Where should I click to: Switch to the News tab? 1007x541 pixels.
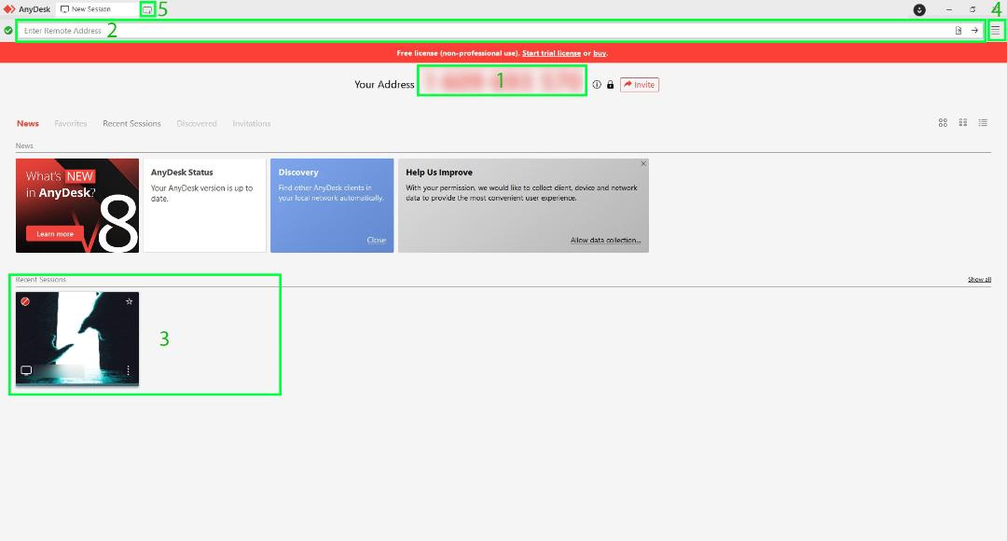(x=28, y=123)
